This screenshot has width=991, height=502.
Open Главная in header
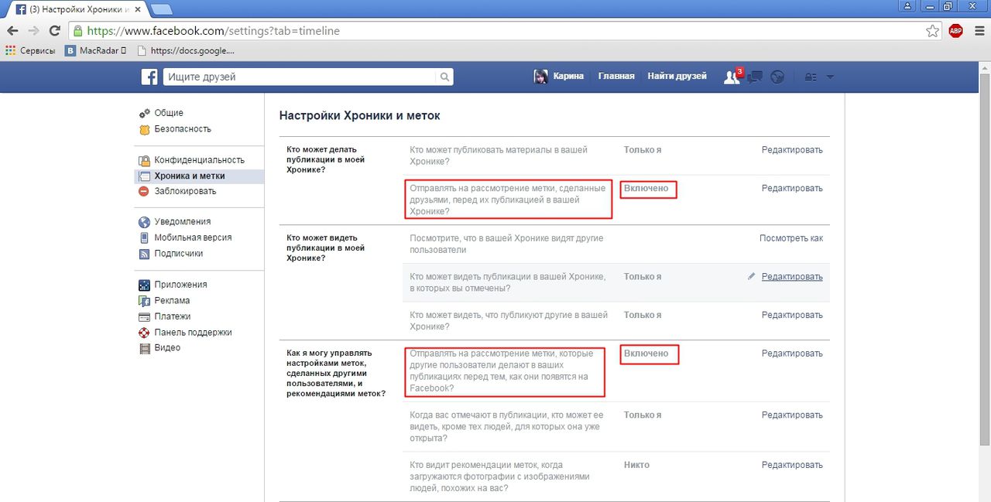point(616,77)
